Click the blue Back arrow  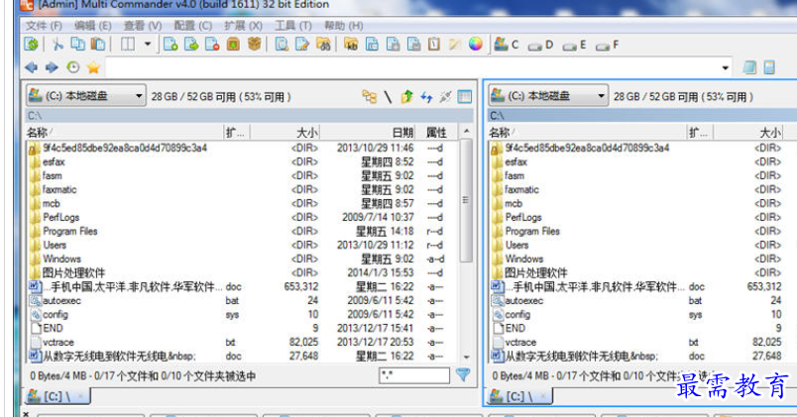click(x=32, y=67)
